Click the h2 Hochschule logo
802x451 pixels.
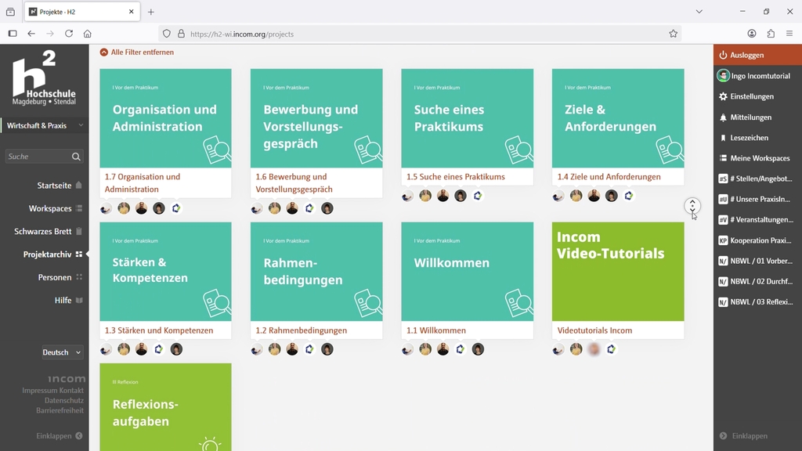pyautogui.click(x=44, y=78)
